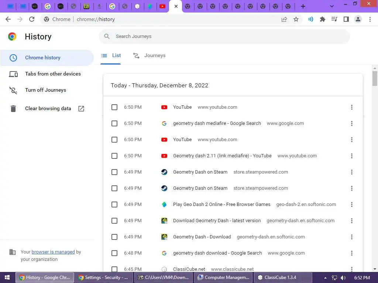Open the ClassiCube.net history link
Screen dimensions: 378x283
coord(189,269)
